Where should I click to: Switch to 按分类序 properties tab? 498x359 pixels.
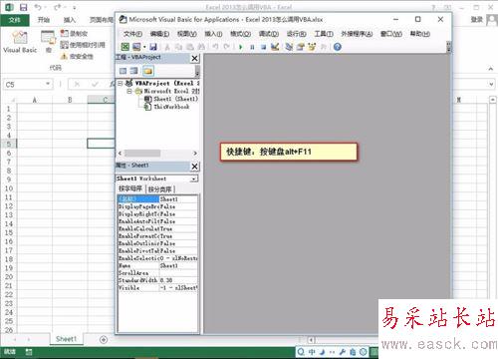tap(160, 189)
